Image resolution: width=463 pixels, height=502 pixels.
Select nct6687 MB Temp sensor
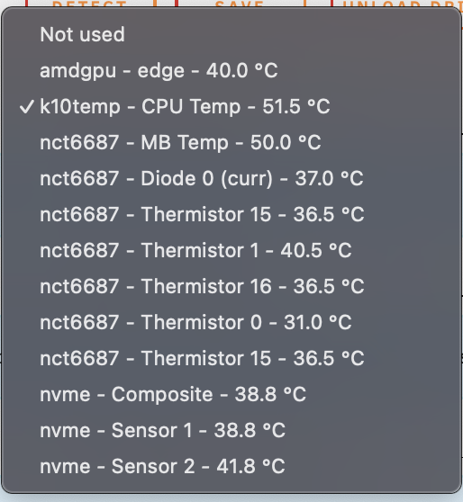coord(231,142)
